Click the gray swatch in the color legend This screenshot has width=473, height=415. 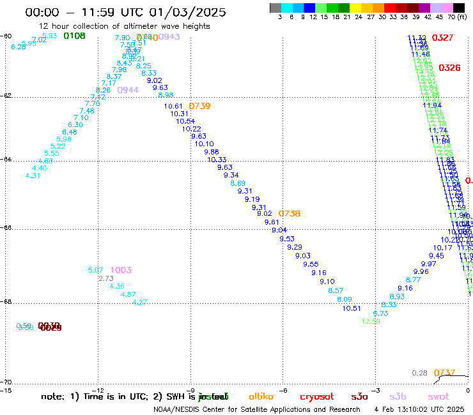coord(275,8)
